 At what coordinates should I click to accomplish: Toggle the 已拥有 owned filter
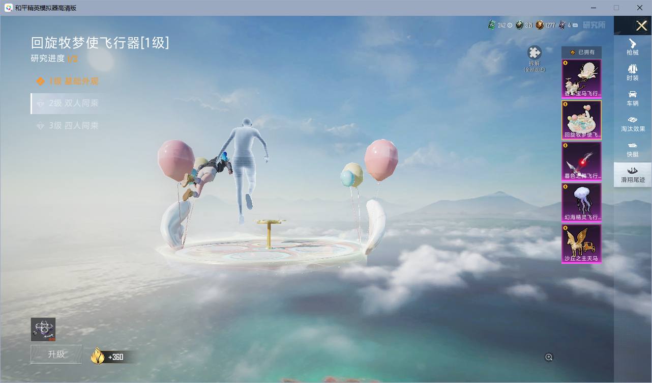click(581, 52)
